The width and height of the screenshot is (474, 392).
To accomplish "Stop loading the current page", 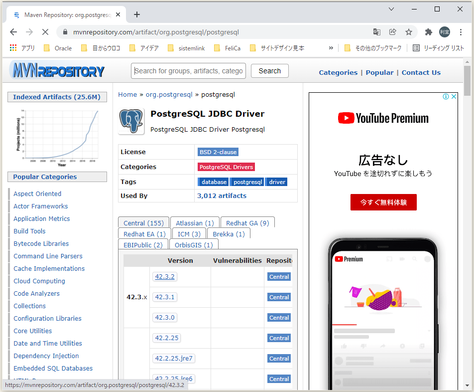I will (x=45, y=31).
